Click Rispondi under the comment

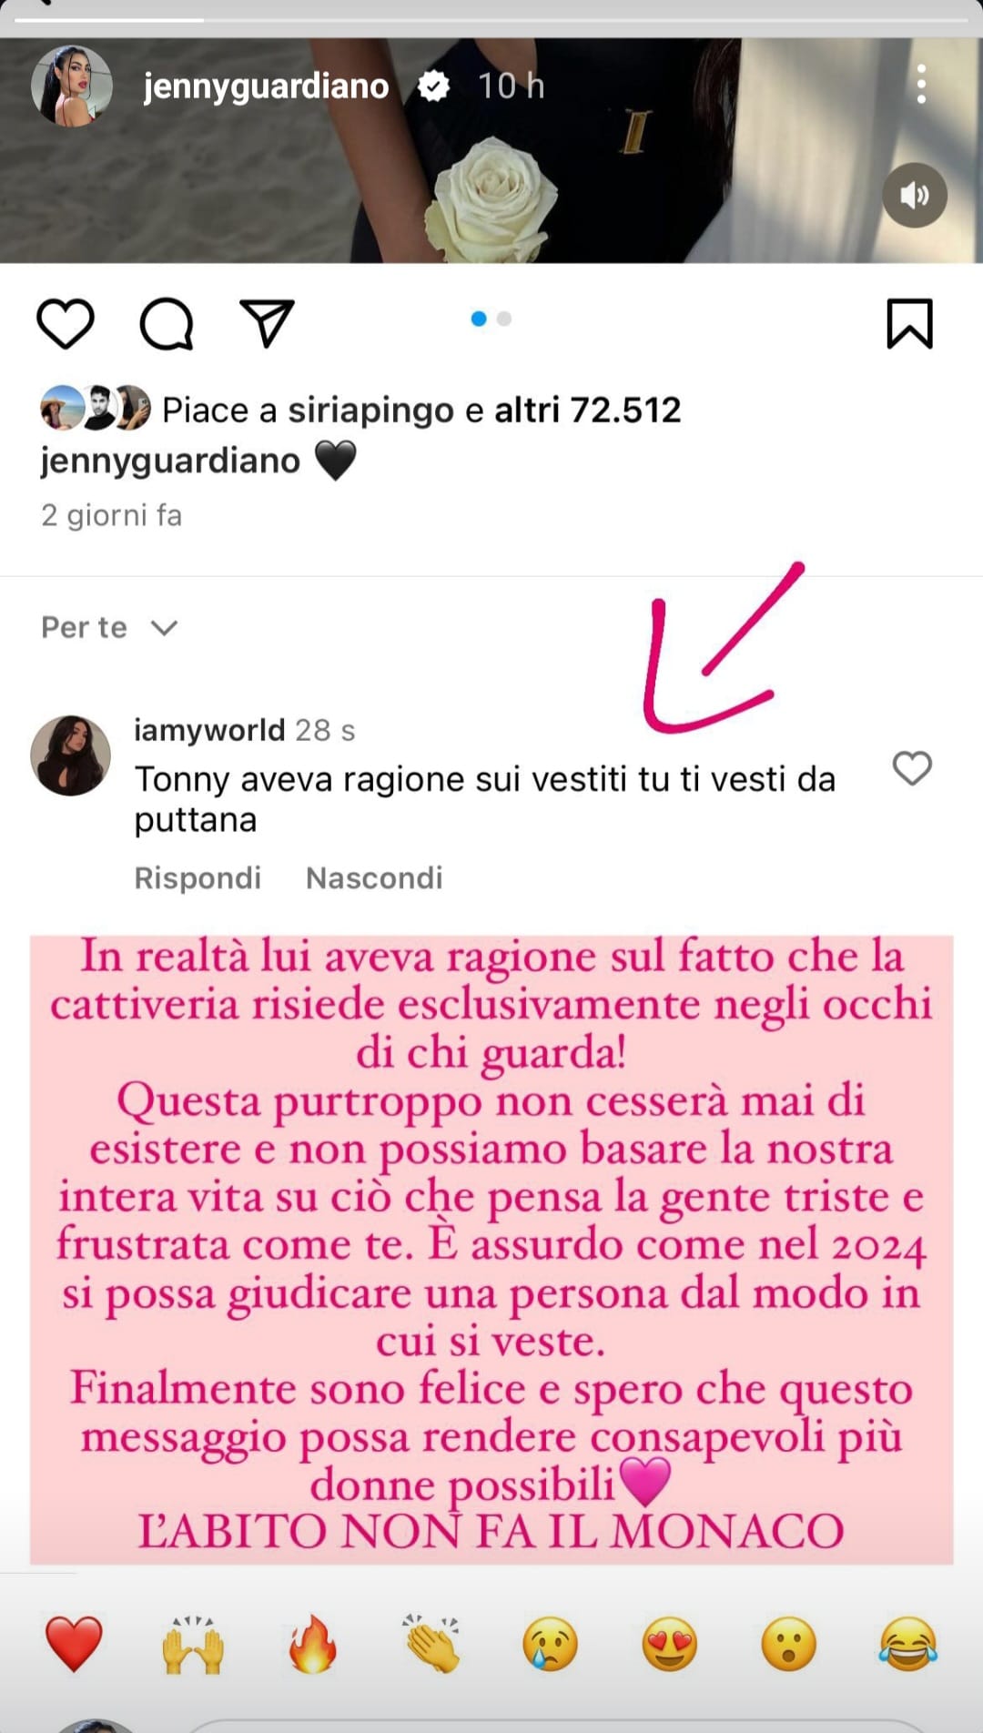point(198,877)
